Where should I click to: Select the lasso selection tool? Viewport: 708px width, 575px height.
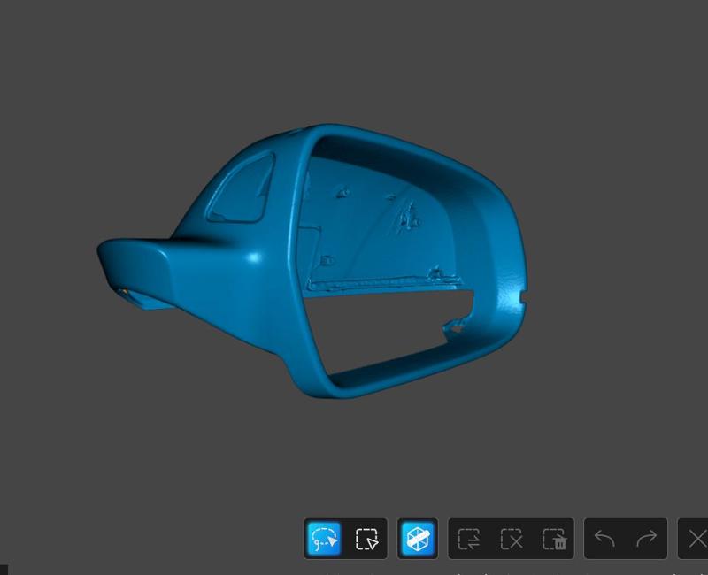(x=325, y=539)
